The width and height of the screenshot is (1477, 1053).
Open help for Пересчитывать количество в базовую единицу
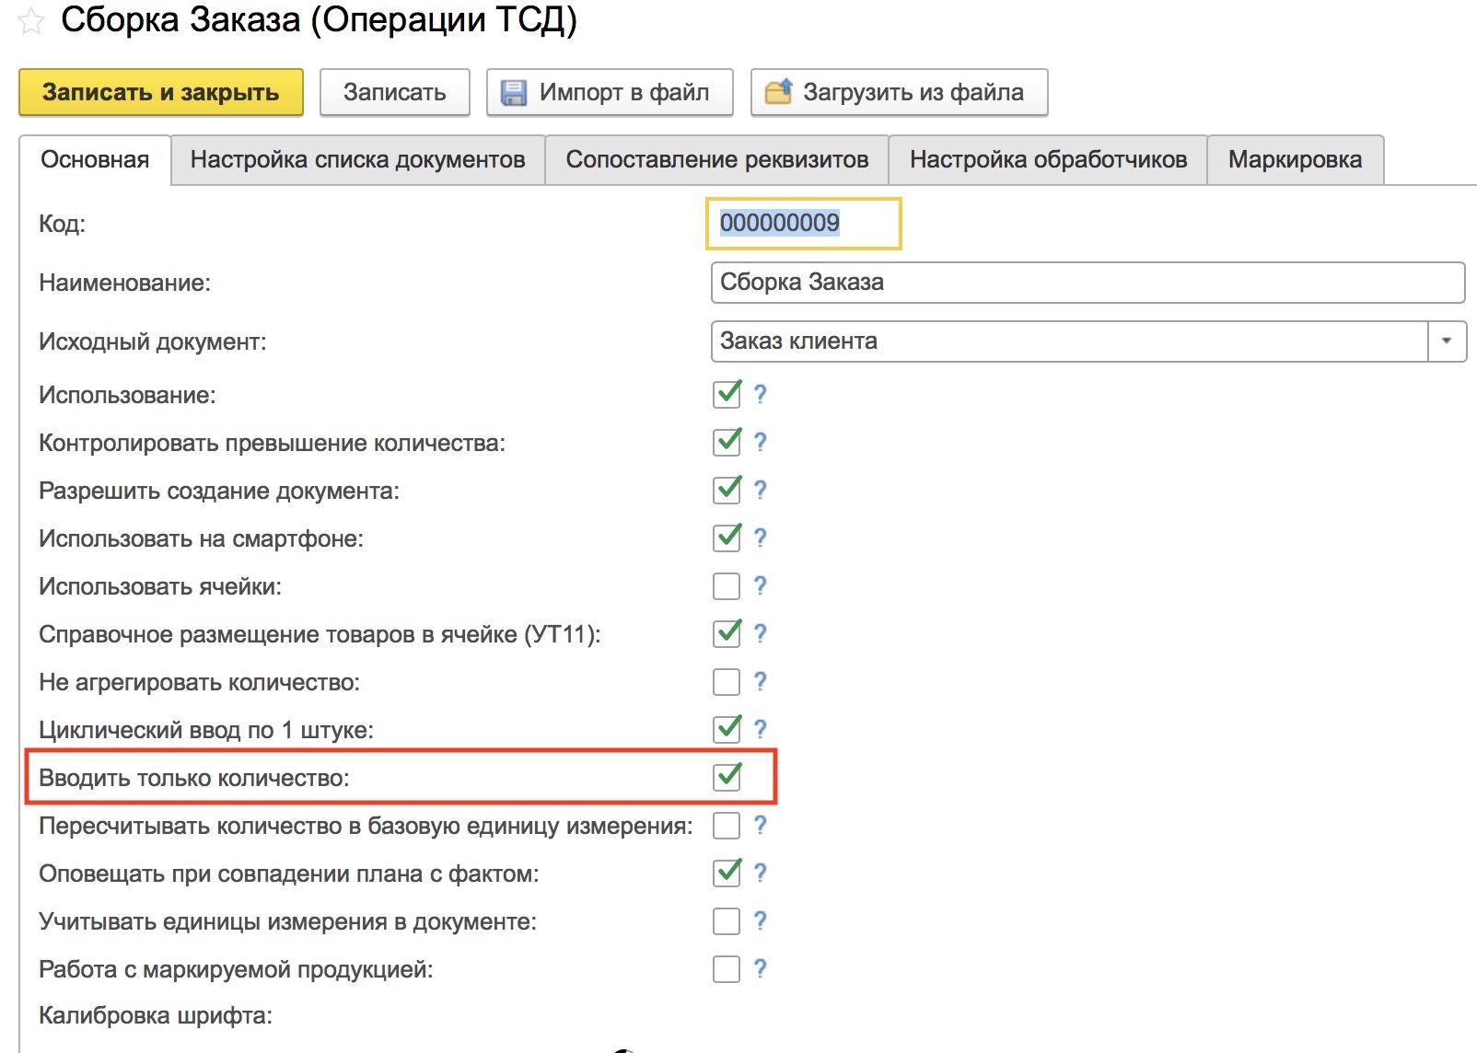(x=760, y=825)
